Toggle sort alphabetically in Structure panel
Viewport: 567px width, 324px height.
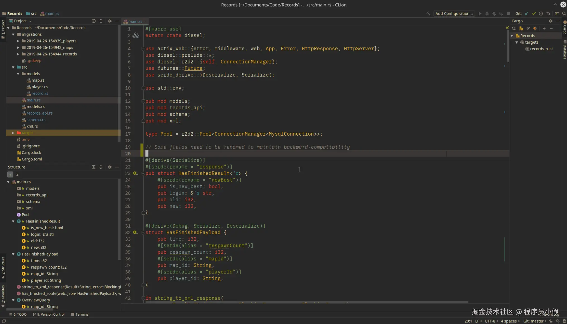[x=10, y=174]
